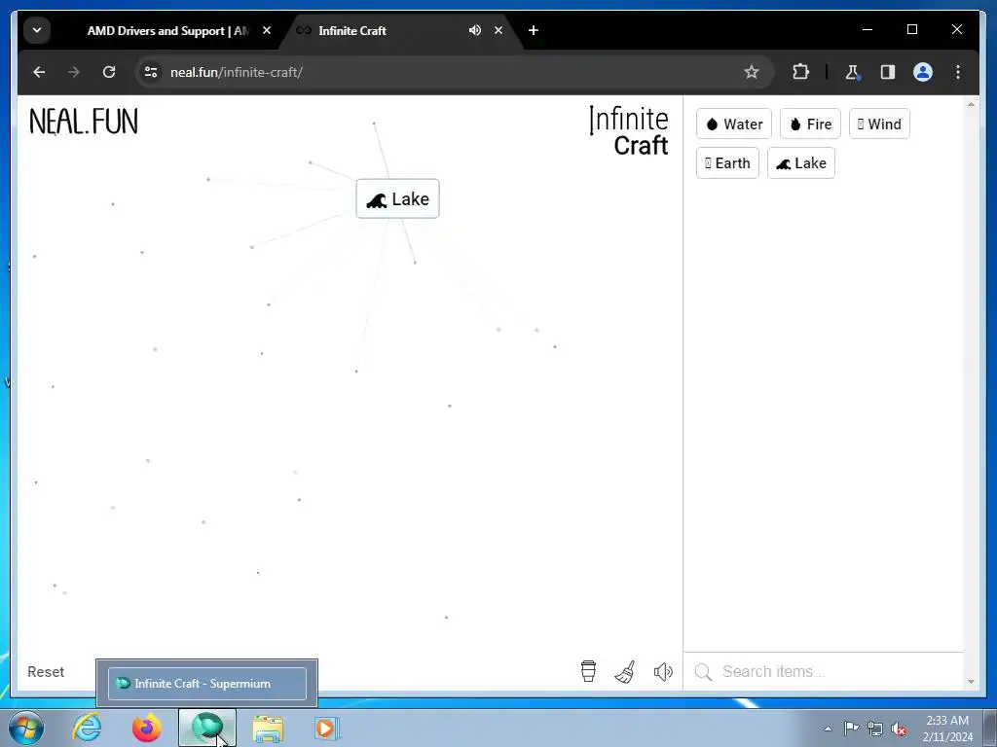Mute the Infinite Craft tab audio icon
Viewport: 997px width, 747px height.
pos(474,30)
